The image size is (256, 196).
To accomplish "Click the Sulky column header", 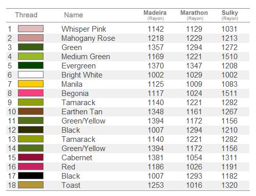I will (x=230, y=15).
